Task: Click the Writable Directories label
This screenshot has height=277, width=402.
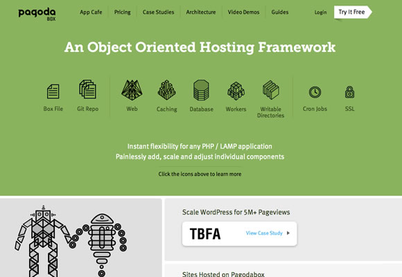Action: pos(271,112)
